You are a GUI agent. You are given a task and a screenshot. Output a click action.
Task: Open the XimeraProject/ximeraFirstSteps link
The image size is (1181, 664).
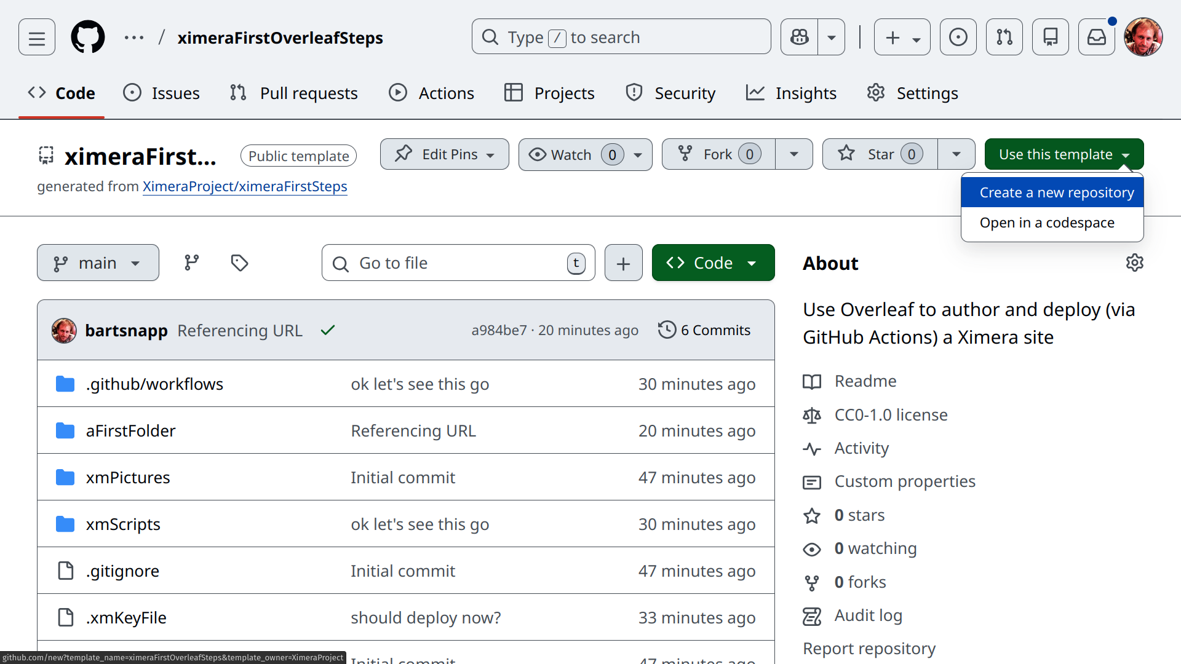click(x=245, y=186)
